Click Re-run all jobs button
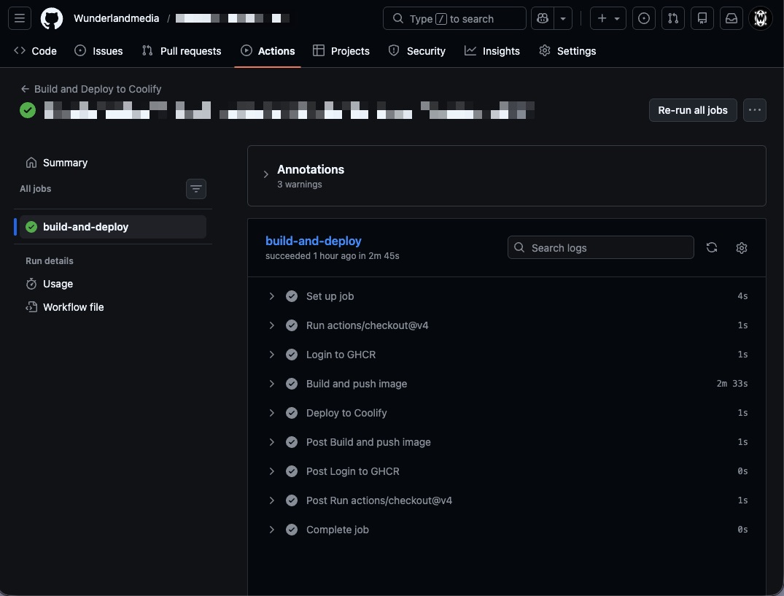Screen dimensions: 784x596 point(693,110)
